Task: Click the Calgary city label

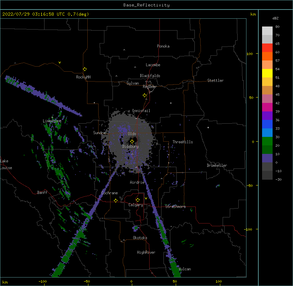Action: (136, 205)
